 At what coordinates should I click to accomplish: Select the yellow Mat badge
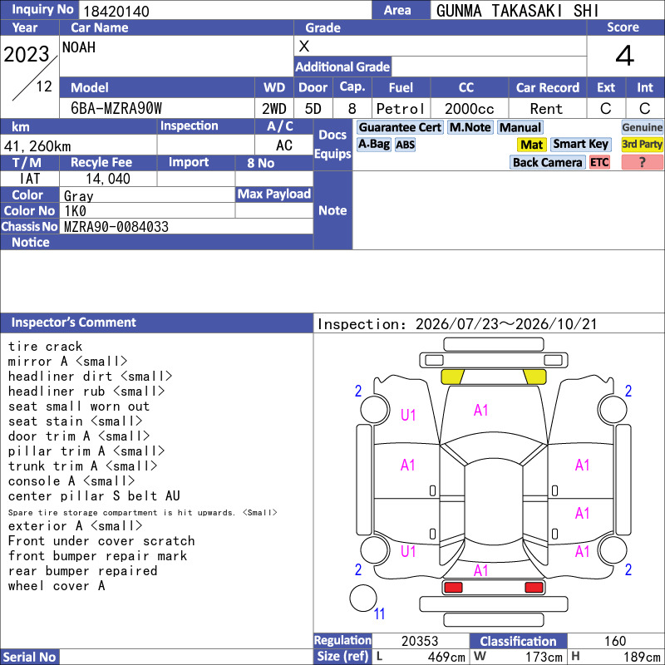point(531,145)
